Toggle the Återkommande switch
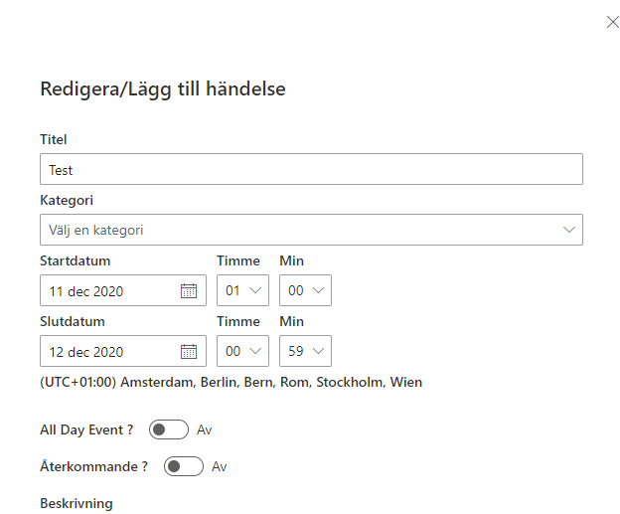The width and height of the screenshot is (620, 514). pyautogui.click(x=184, y=466)
